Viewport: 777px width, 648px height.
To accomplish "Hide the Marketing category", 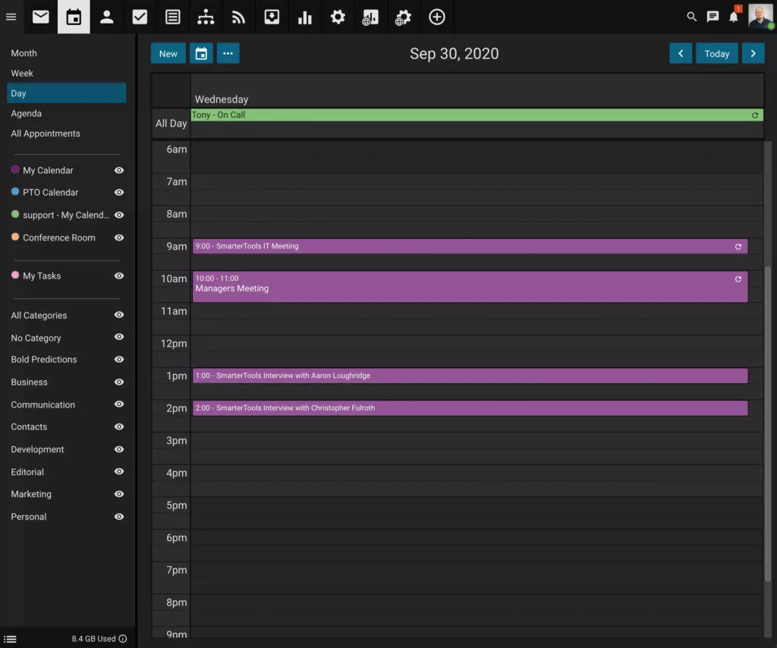I will (x=119, y=494).
